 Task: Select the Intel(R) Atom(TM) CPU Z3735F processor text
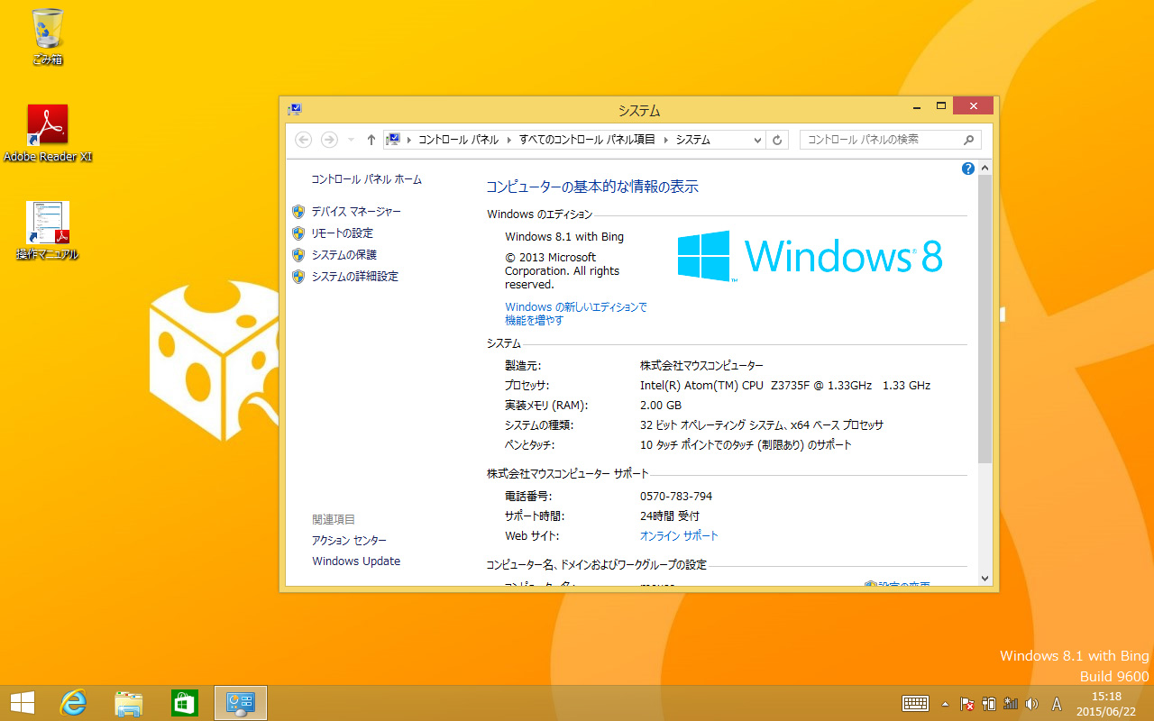coord(785,386)
